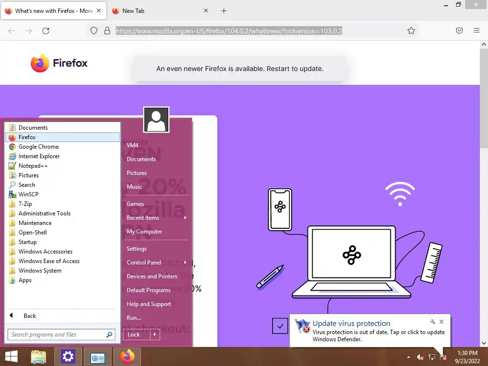
Task: Open Help and Support
Action: coord(156,304)
